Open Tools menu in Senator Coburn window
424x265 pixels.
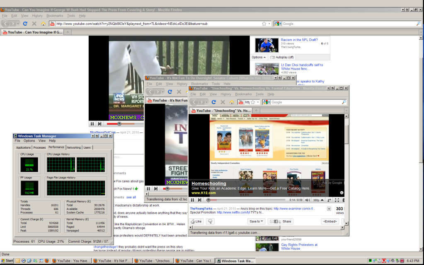point(216,84)
